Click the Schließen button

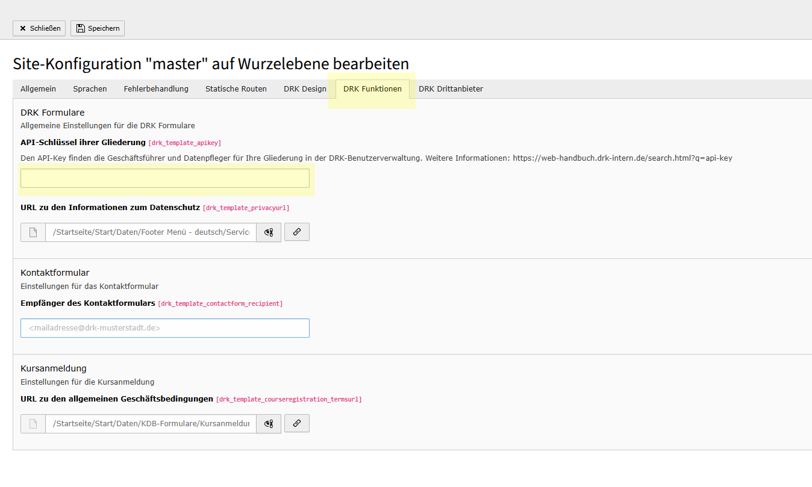(39, 28)
